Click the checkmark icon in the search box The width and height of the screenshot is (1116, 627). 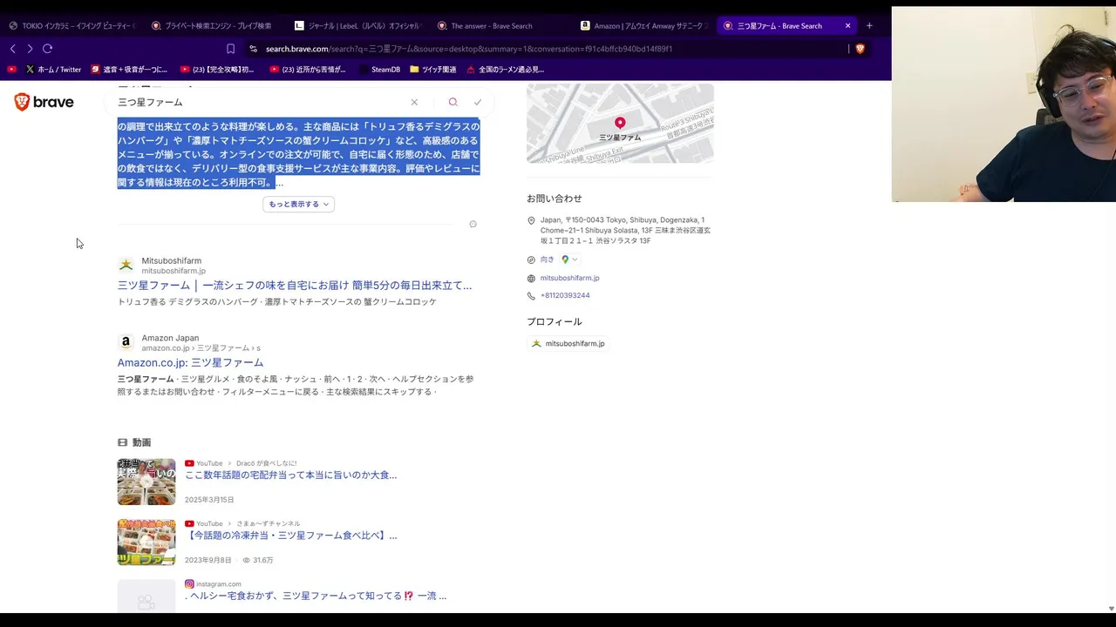(x=478, y=102)
